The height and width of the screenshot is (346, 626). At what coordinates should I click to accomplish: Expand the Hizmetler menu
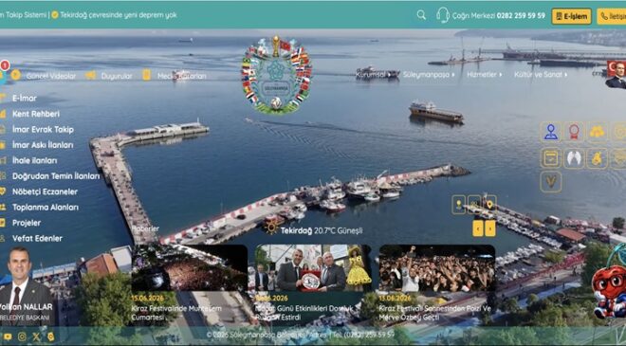(x=485, y=75)
